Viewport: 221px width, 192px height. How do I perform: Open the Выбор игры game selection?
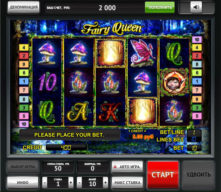coord(23,167)
